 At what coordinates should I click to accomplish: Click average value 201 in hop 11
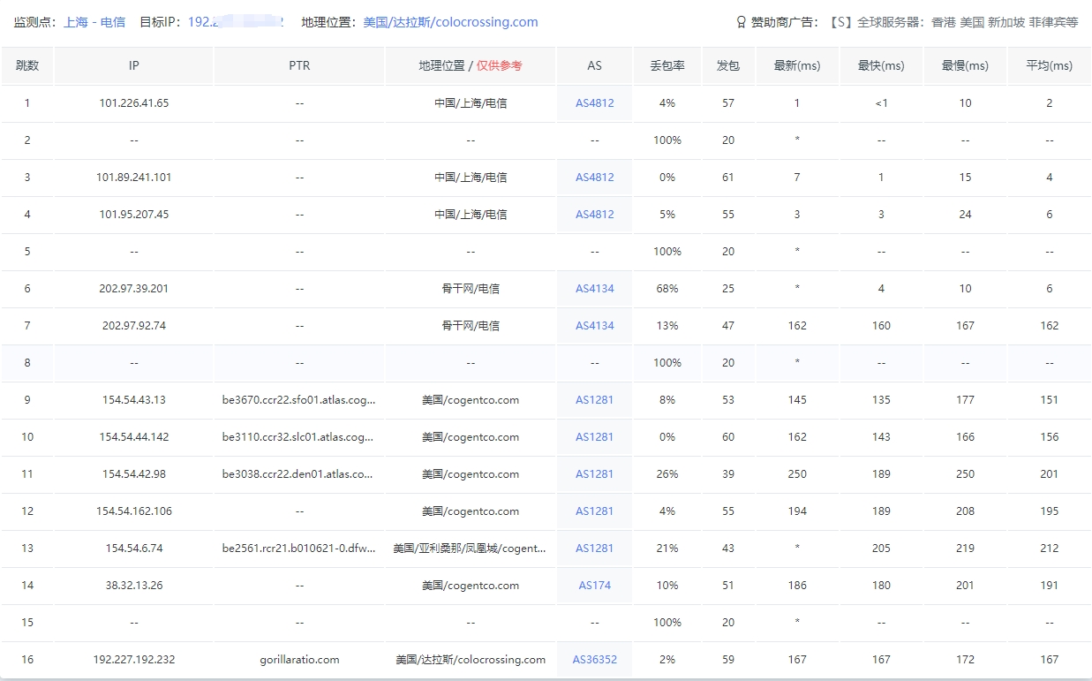(1049, 474)
